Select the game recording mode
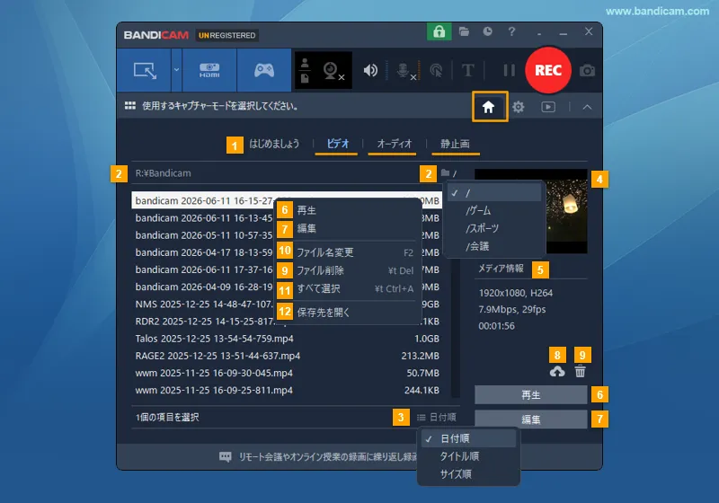This screenshot has width=719, height=503. (x=264, y=71)
